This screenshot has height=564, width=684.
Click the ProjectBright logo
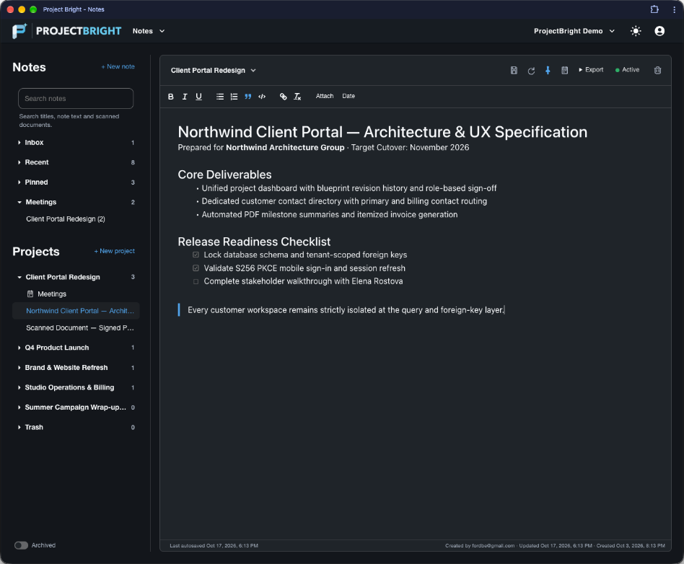pyautogui.click(x=67, y=31)
